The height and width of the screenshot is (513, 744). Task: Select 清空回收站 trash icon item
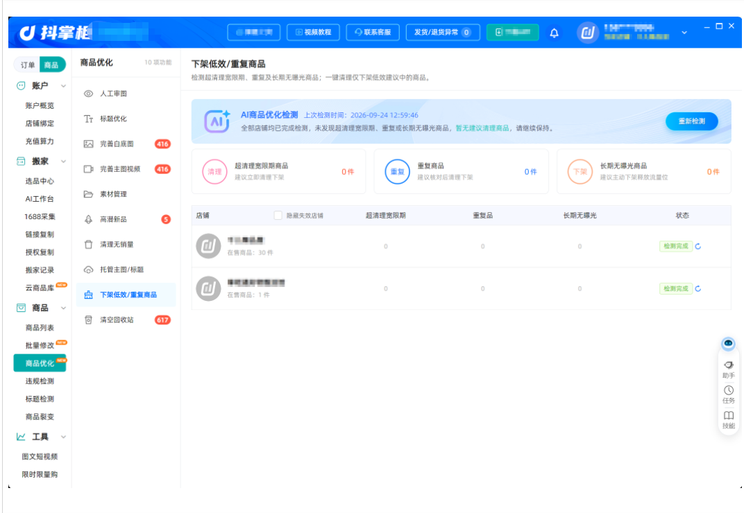(126, 320)
